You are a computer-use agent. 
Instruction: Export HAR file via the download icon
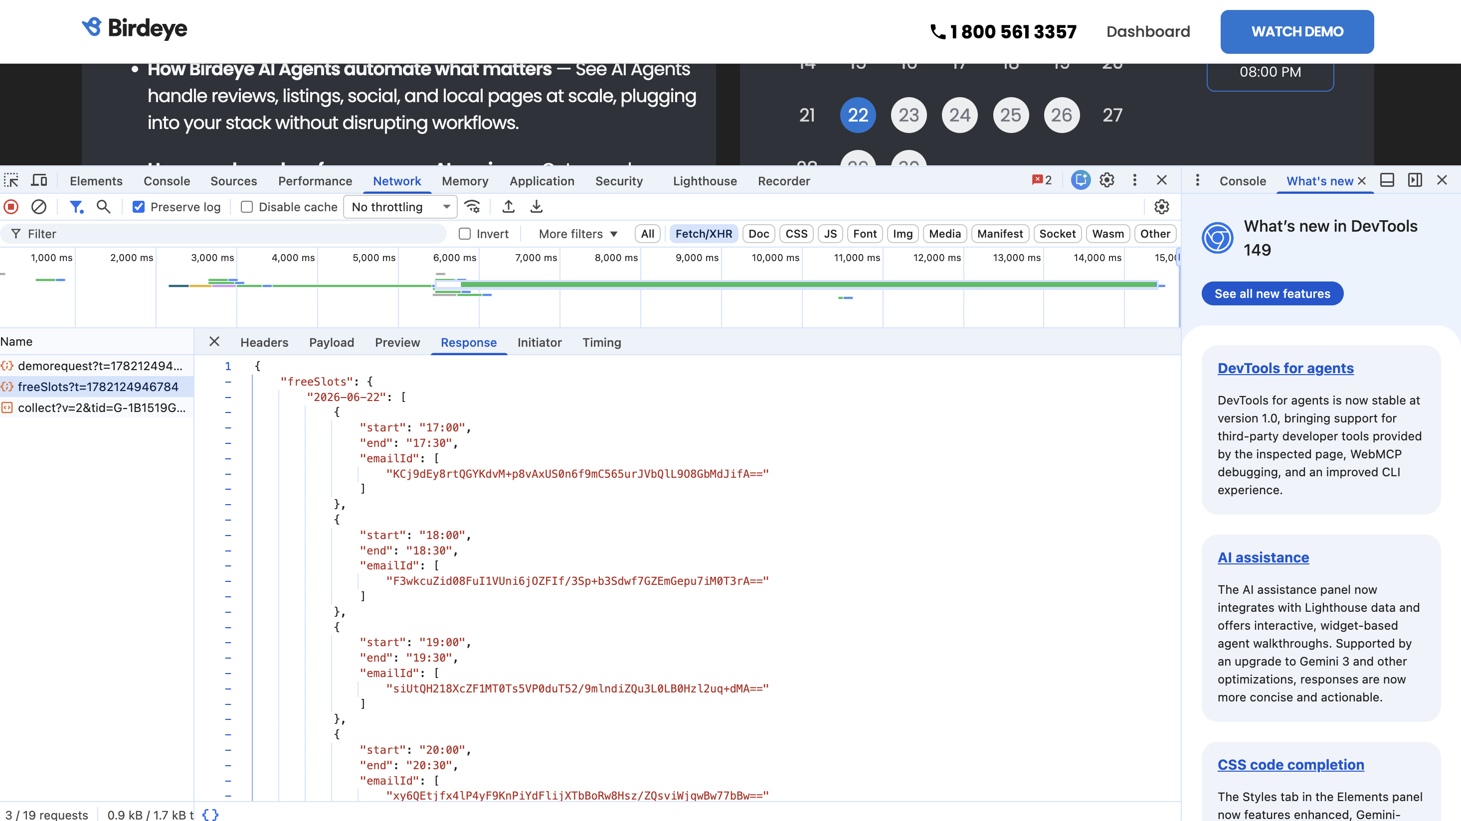coord(537,207)
